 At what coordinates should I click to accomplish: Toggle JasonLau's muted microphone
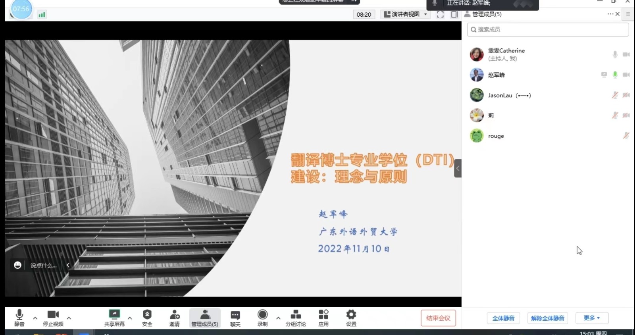[x=615, y=95]
